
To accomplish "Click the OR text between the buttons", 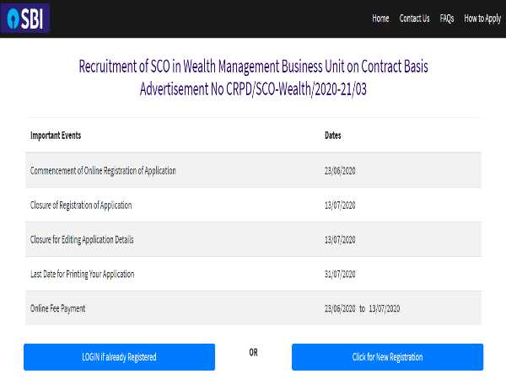I will 253,352.
